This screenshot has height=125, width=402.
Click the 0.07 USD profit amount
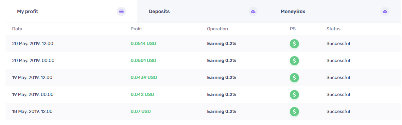coord(141,112)
